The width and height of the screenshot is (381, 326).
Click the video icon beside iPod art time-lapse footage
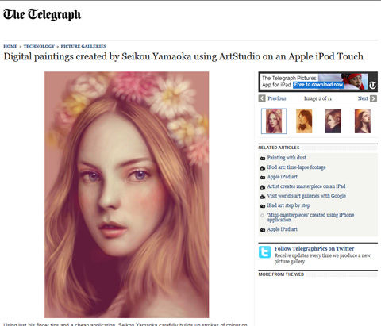263,168
